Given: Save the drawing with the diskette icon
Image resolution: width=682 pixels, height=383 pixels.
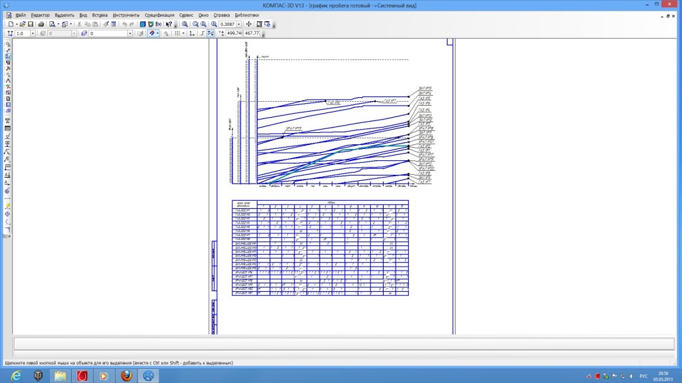Looking at the screenshot, I should 31,25.
